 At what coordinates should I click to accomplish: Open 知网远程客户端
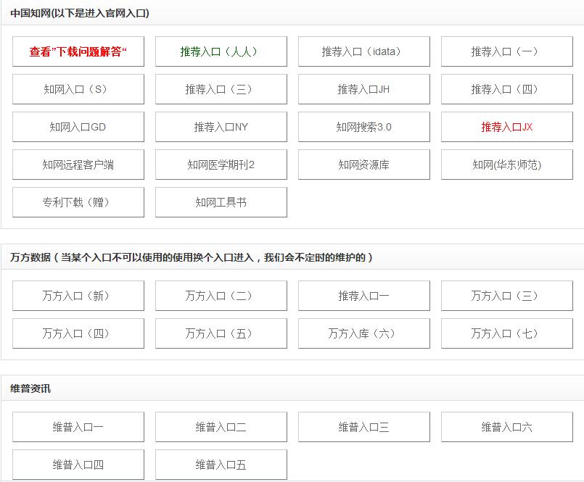pos(78,165)
